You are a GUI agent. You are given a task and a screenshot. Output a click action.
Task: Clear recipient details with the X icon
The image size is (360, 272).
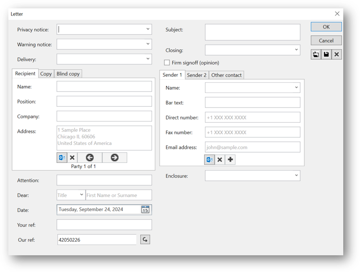(72, 158)
